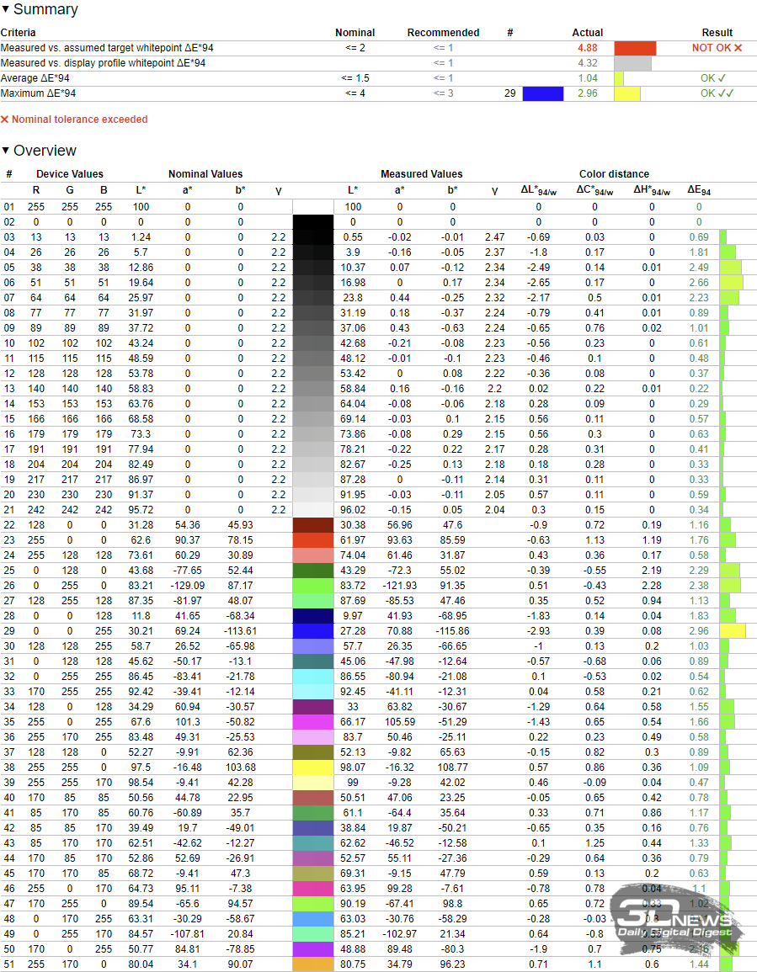Click the bright green swatch in row 26

(313, 585)
